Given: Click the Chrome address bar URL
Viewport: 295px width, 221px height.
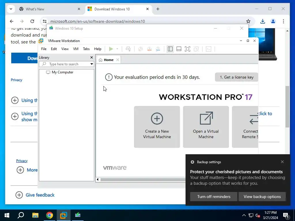Looking at the screenshot, I should click(x=98, y=21).
